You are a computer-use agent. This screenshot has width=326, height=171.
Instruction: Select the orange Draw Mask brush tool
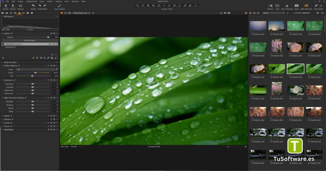coord(169,6)
